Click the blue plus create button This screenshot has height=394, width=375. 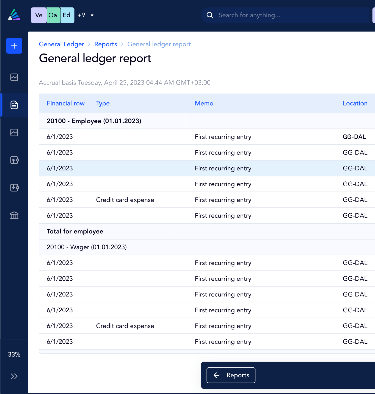pos(14,46)
